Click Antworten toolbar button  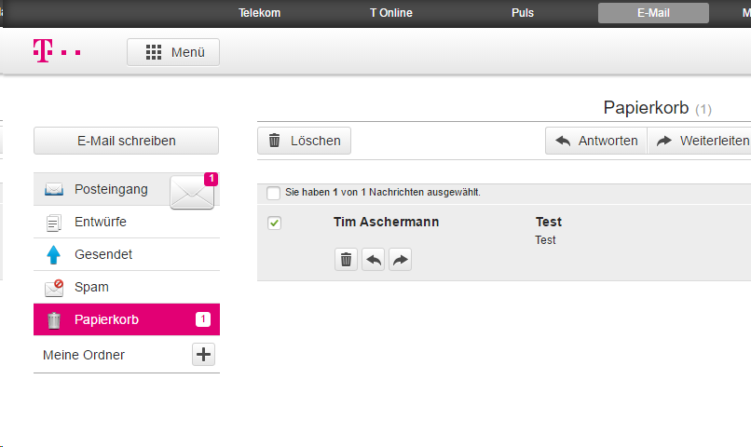[x=596, y=141]
